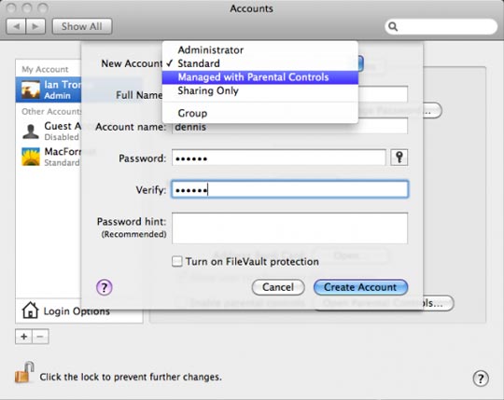Select Group from the account menu
The width and height of the screenshot is (504, 400).
click(260, 114)
